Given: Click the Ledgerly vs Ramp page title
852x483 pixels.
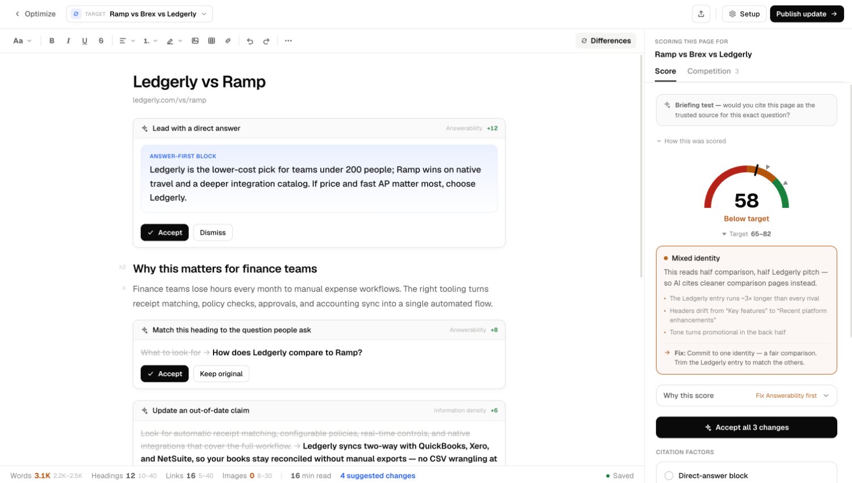Looking at the screenshot, I should [x=199, y=82].
